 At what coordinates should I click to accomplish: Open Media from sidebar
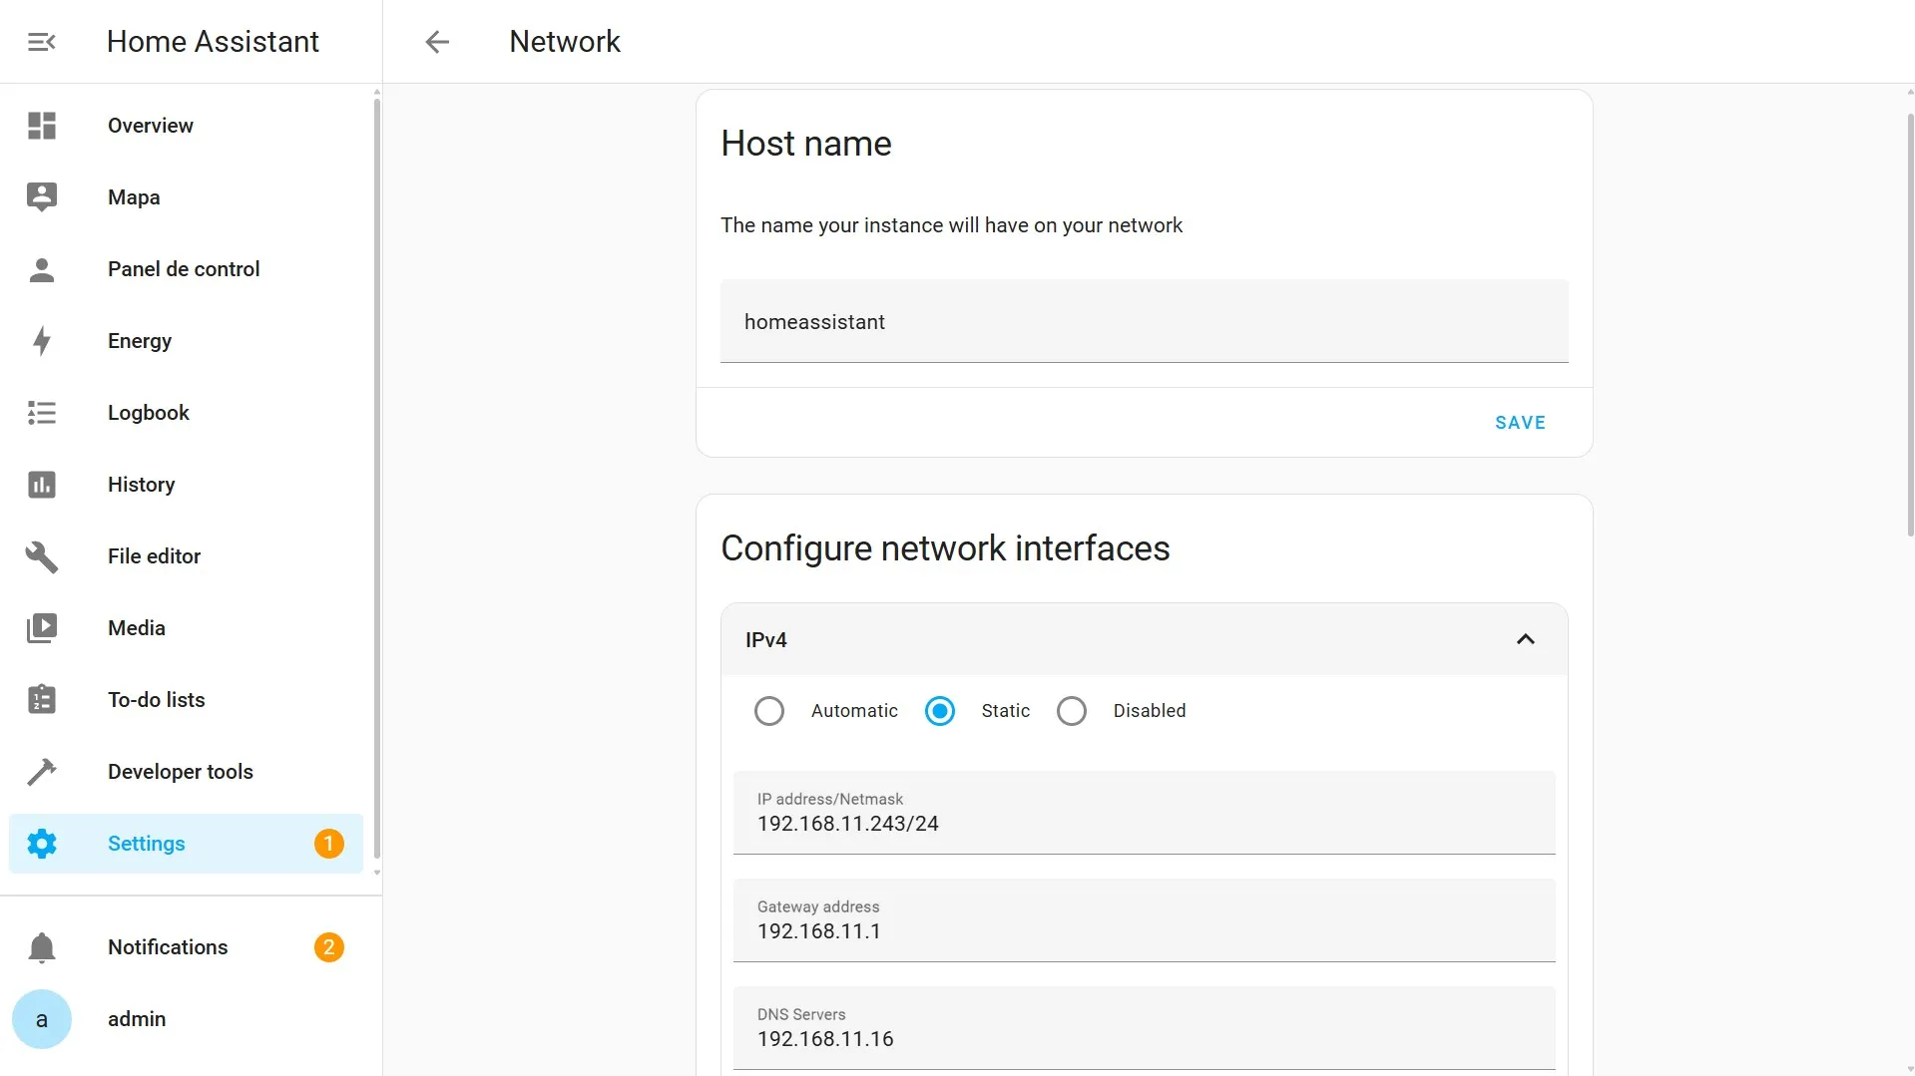click(186, 628)
